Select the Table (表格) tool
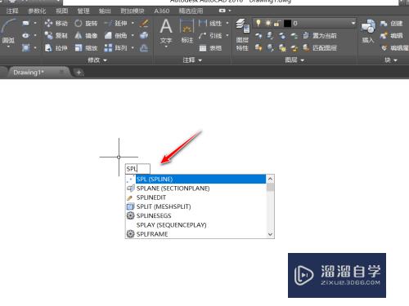The image size is (409, 306). tap(210, 48)
